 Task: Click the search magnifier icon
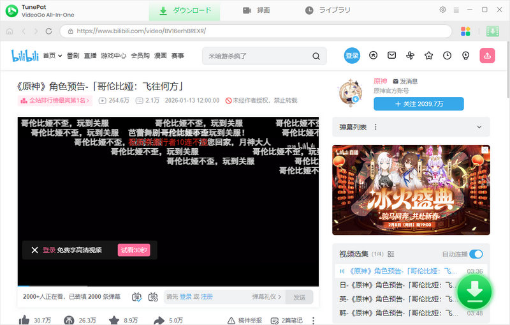coord(316,56)
